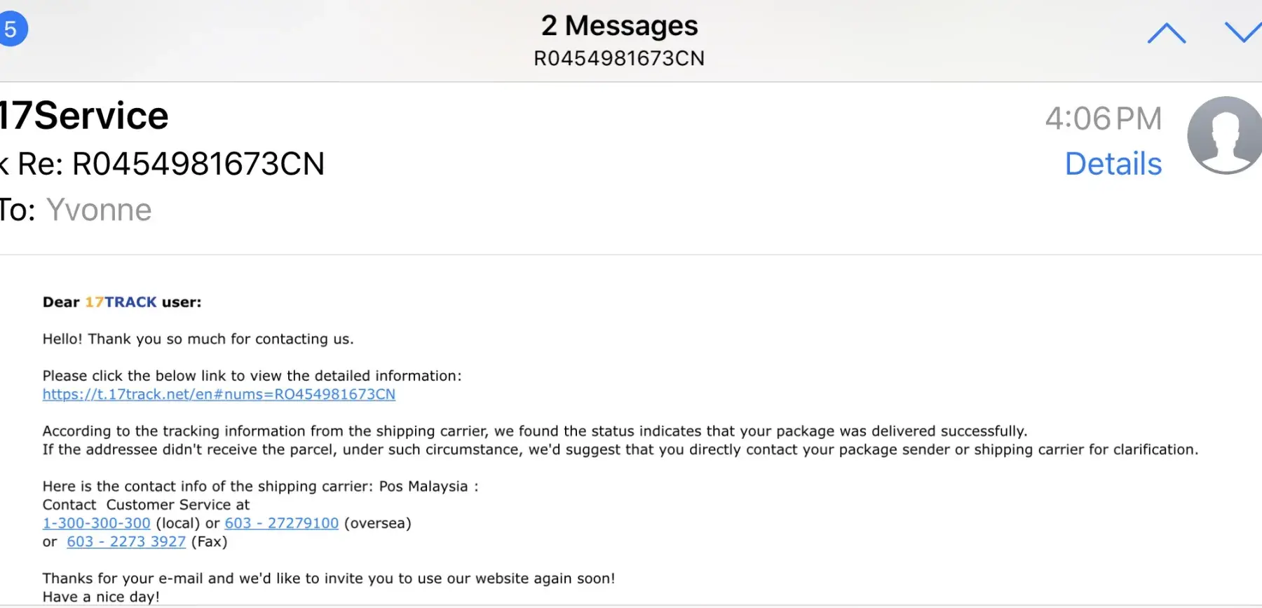Go to next message with down arrow
Image resolution: width=1262 pixels, height=608 pixels.
(1243, 32)
